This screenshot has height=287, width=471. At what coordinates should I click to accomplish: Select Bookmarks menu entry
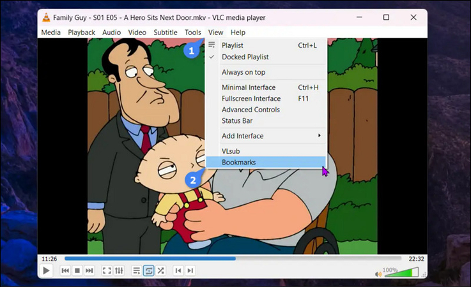(266, 162)
